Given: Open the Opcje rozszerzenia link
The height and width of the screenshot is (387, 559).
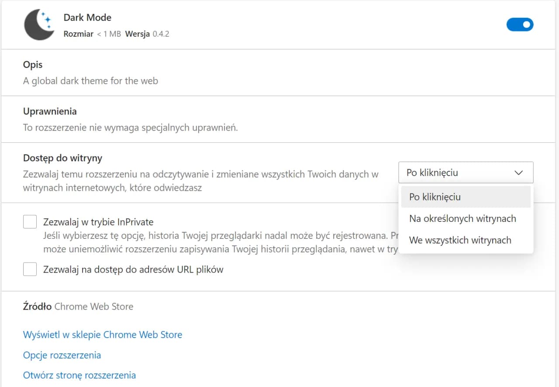Looking at the screenshot, I should 62,355.
